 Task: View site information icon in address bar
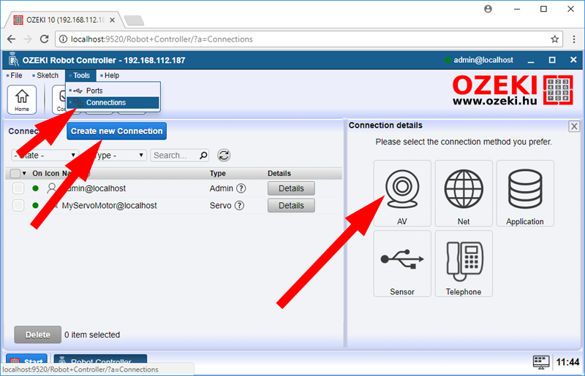click(64, 39)
